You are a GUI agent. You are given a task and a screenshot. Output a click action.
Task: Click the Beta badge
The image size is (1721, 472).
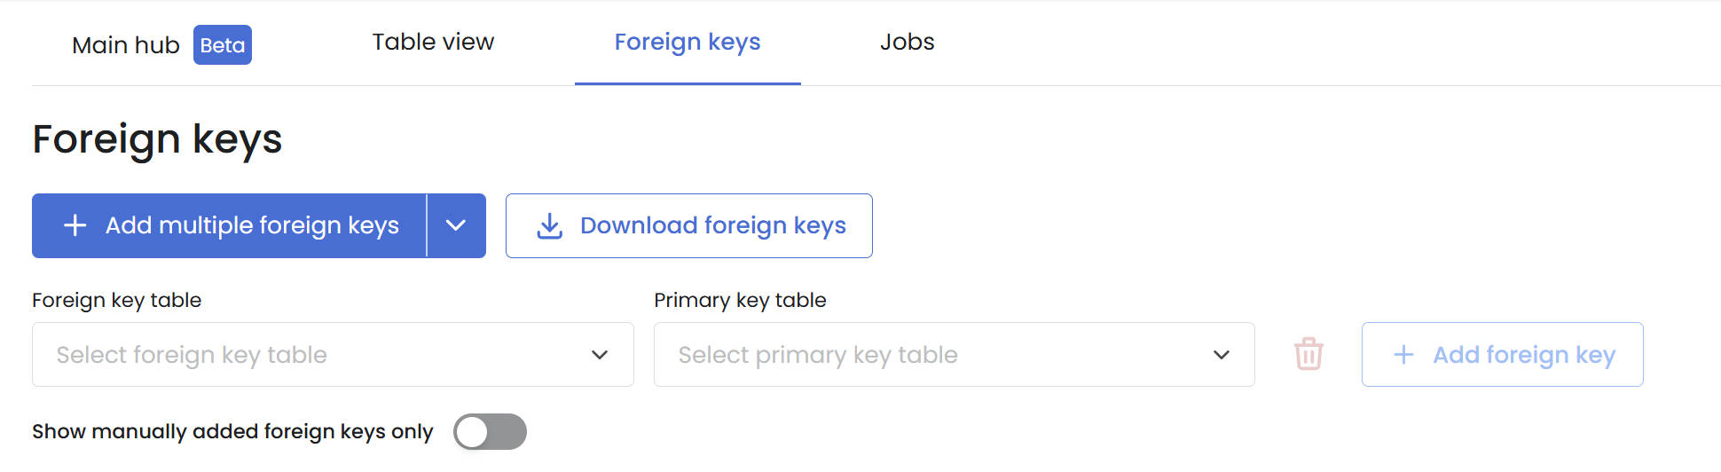click(x=223, y=45)
